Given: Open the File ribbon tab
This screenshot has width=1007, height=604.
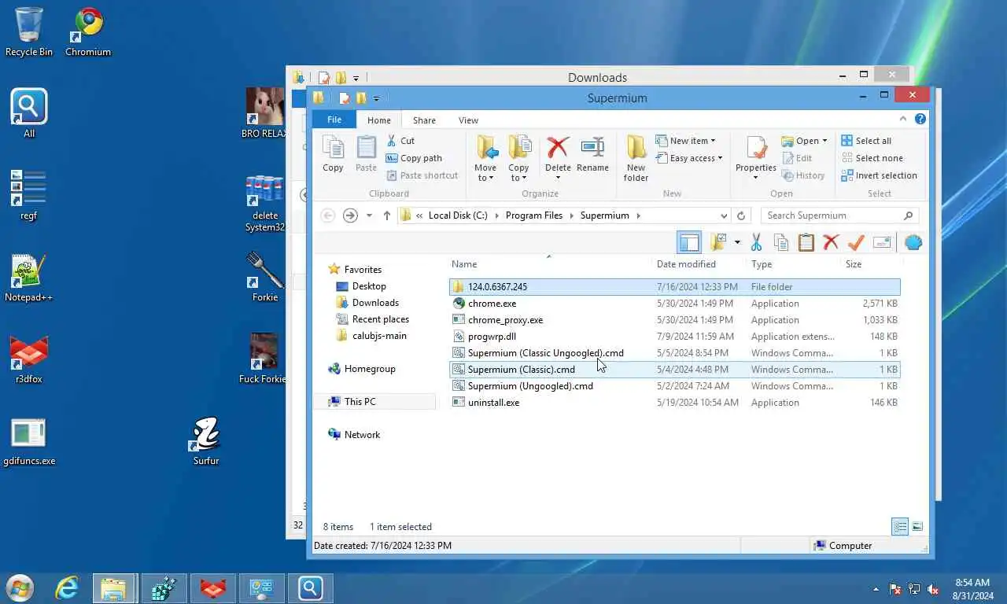Looking at the screenshot, I should click(334, 120).
